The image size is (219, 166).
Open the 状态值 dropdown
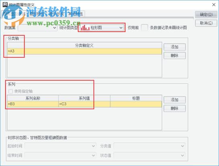click(149, 156)
